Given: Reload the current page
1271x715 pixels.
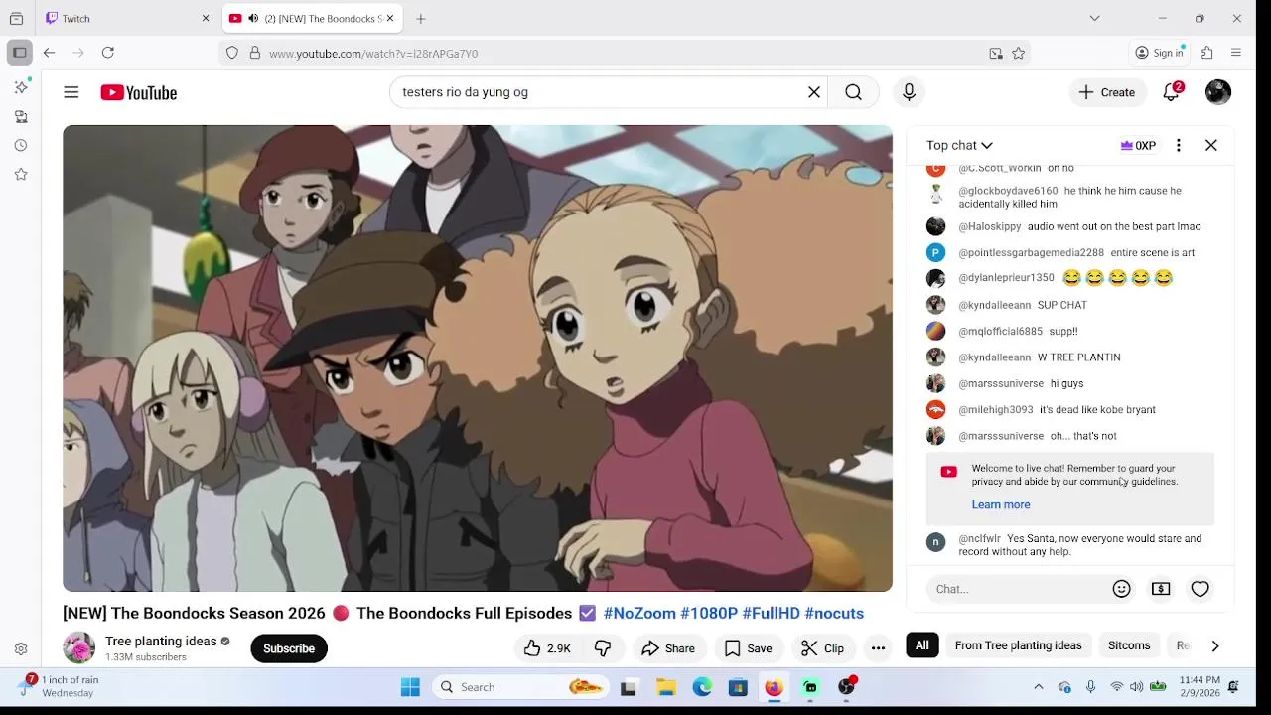Looking at the screenshot, I should click(108, 53).
